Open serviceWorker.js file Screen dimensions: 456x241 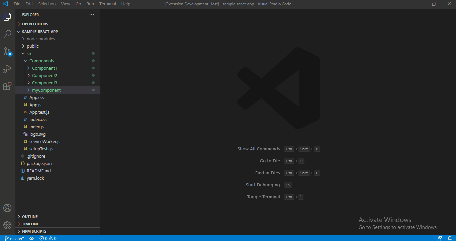(58, 141)
